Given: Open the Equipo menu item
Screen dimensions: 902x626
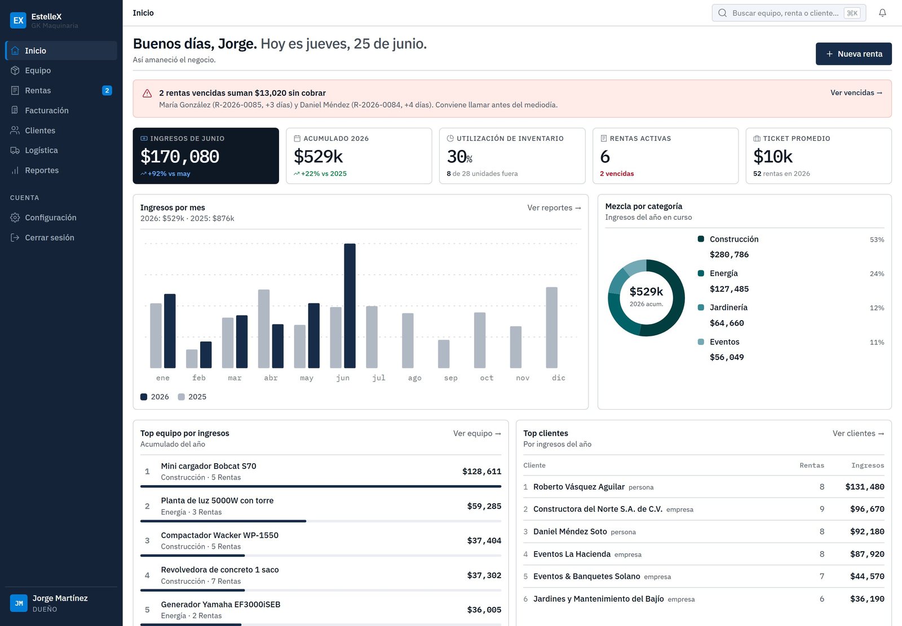Looking at the screenshot, I should [61, 70].
